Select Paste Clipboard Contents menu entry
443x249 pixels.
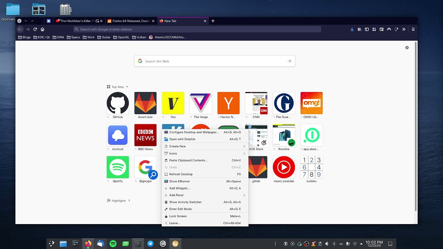tap(205, 160)
